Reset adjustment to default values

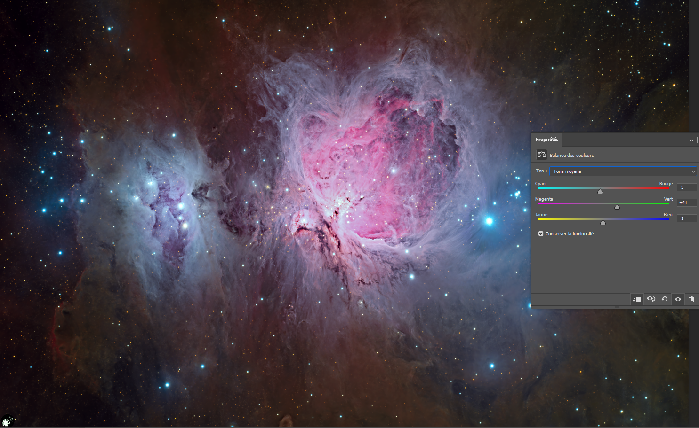(665, 299)
